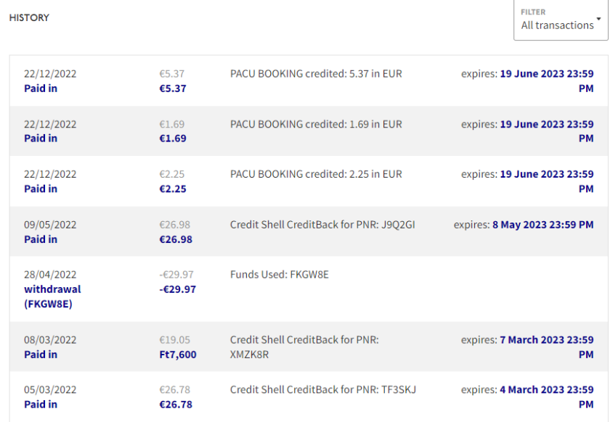Click Paid in under 08/03/2022
The height and width of the screenshot is (422, 610).
(x=41, y=355)
